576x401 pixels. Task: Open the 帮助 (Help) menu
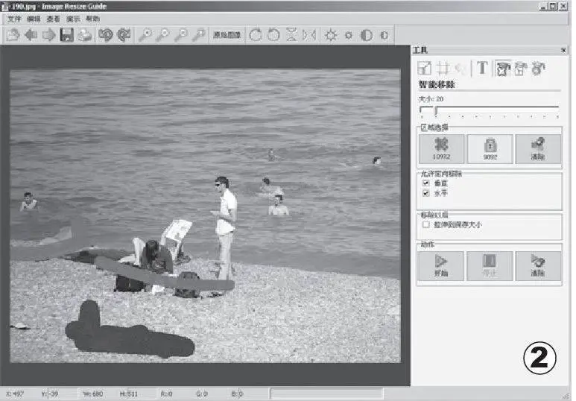coord(92,18)
